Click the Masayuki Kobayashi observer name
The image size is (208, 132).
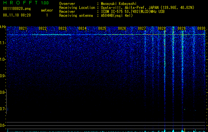[119, 4]
